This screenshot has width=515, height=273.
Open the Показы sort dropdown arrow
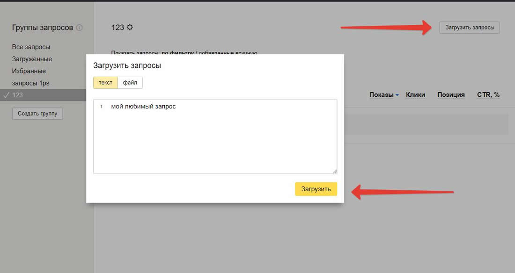tap(397, 95)
